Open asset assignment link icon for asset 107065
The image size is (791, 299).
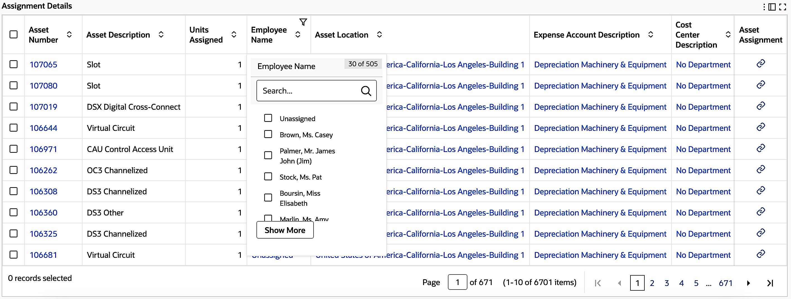[761, 63]
